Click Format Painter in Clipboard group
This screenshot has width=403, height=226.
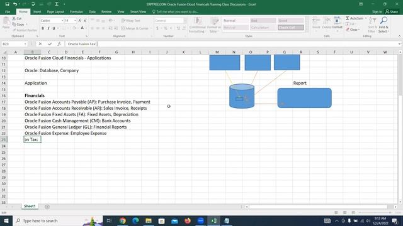coord(25,30)
